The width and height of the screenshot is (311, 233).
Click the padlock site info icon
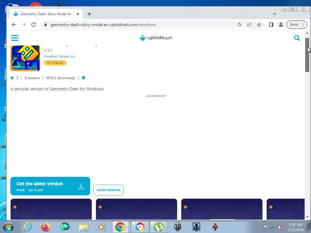[x=46, y=25]
